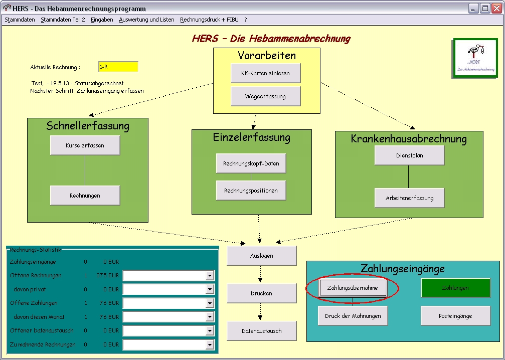
Task: Click the Zahlungseingänge statistic label
Action: pos(33,262)
